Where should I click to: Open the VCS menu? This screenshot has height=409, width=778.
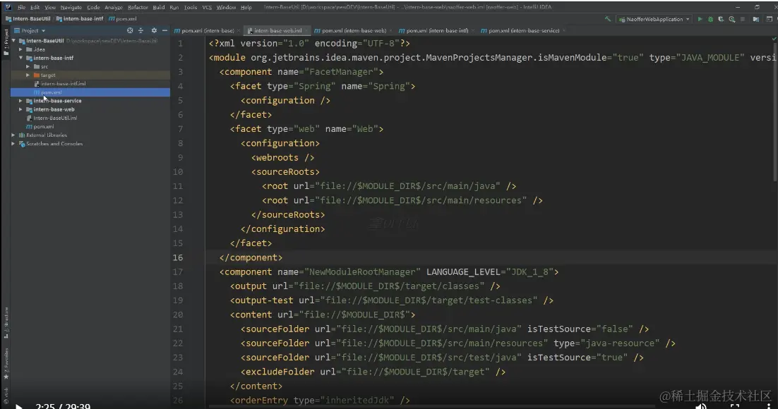[207, 8]
